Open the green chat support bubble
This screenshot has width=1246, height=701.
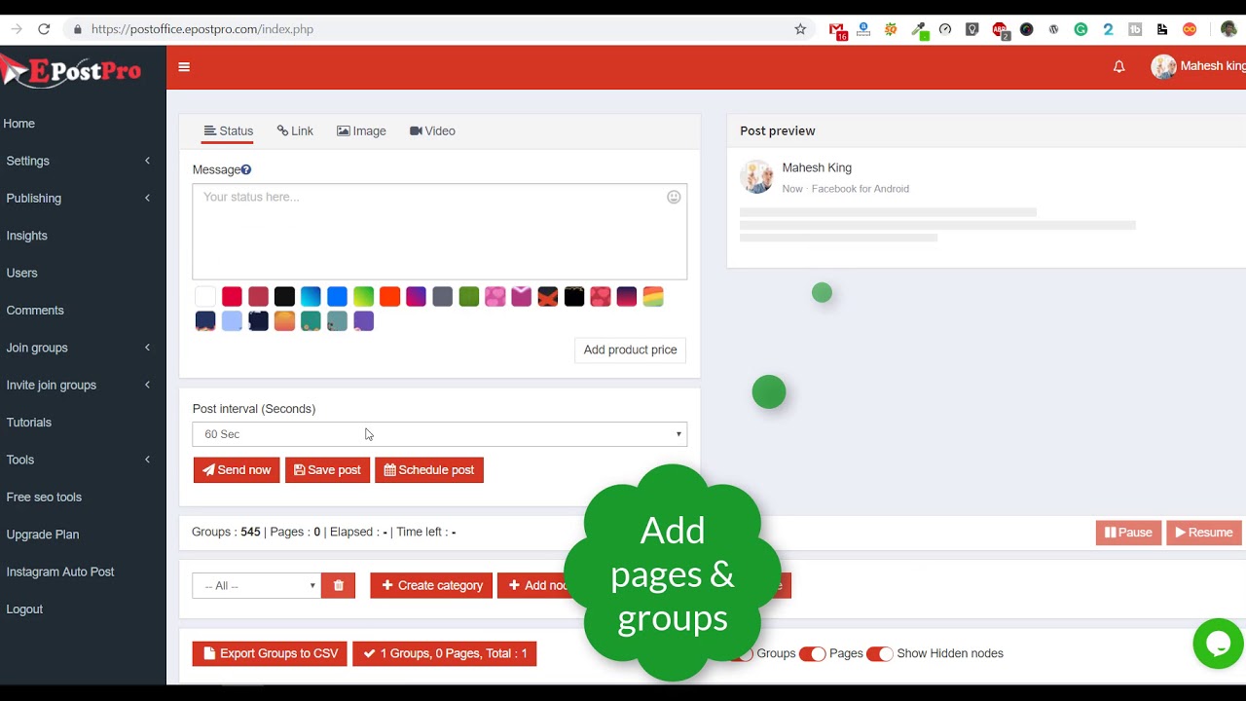[1218, 644]
